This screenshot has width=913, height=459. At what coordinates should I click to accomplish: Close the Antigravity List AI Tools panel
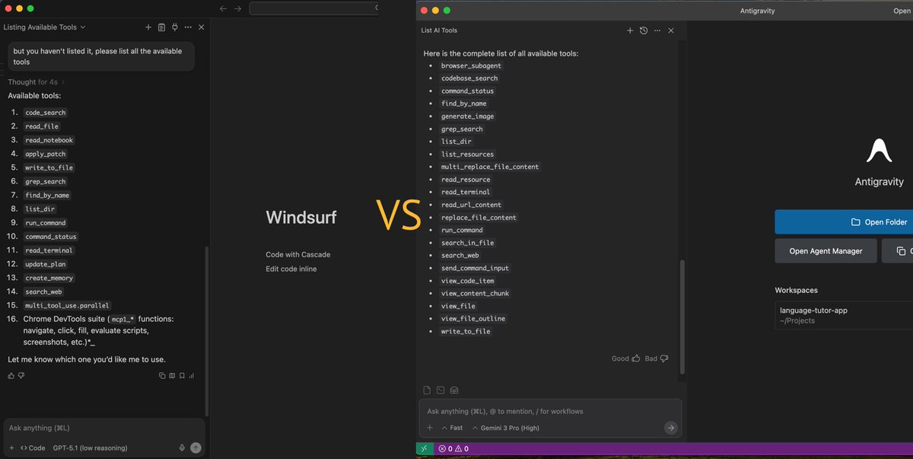point(671,30)
